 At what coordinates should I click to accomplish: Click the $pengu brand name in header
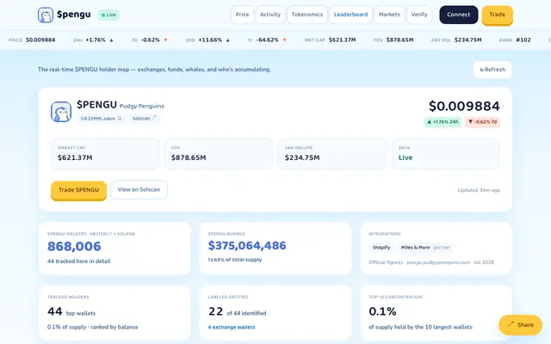pyautogui.click(x=74, y=15)
